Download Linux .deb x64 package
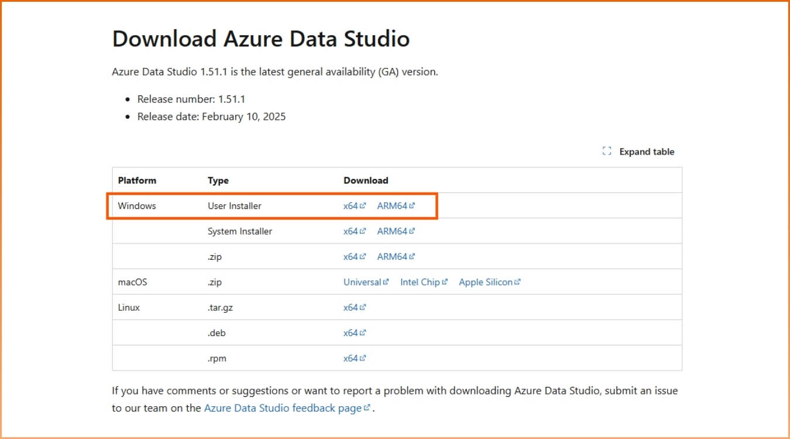The image size is (790, 439). (355, 332)
